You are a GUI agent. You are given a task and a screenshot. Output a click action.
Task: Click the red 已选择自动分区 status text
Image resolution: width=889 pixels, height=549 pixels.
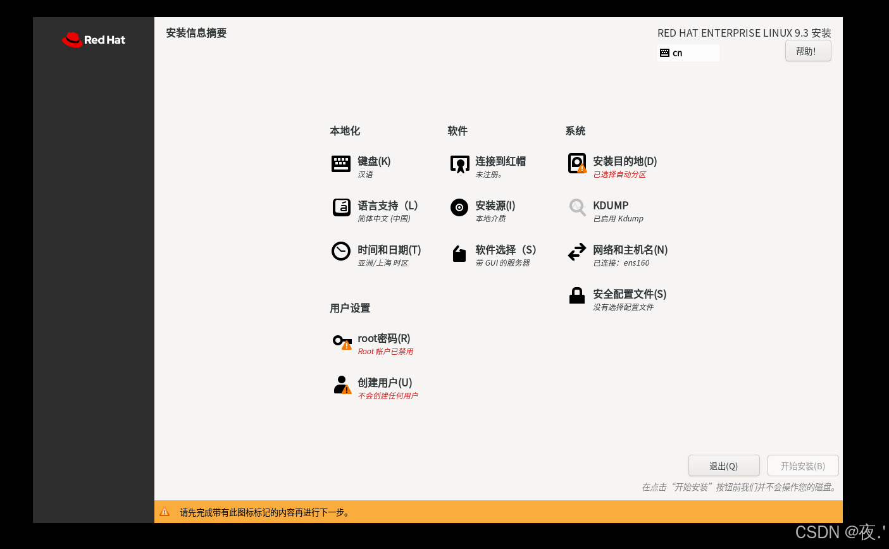click(619, 175)
